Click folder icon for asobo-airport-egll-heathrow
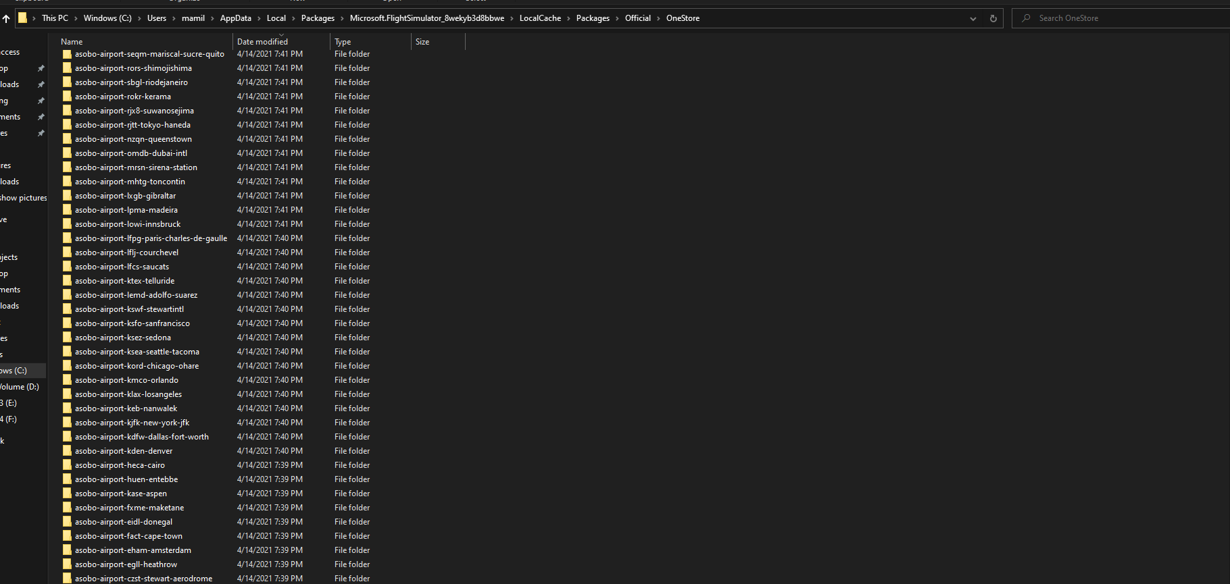Screen dimensions: 1230x584 tap(67, 564)
